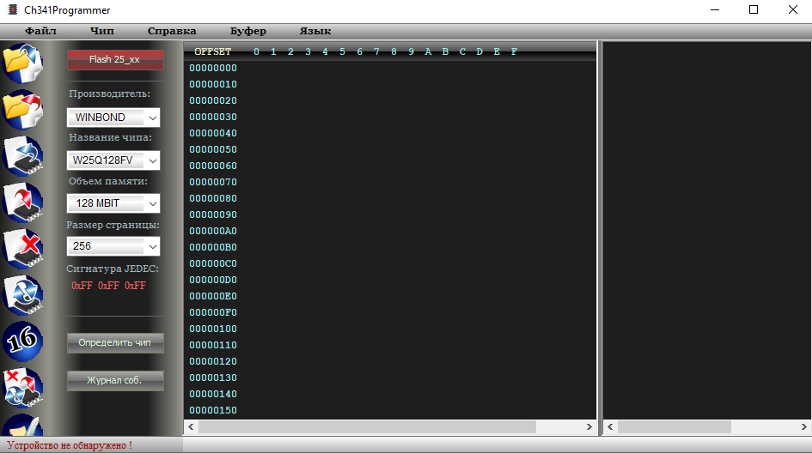
Task: Click the save file folder icon
Action: click(22, 110)
